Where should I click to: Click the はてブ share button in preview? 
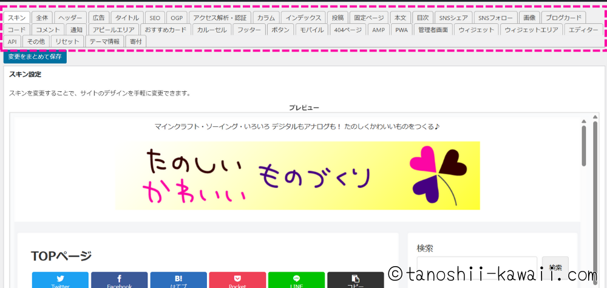[x=178, y=280]
